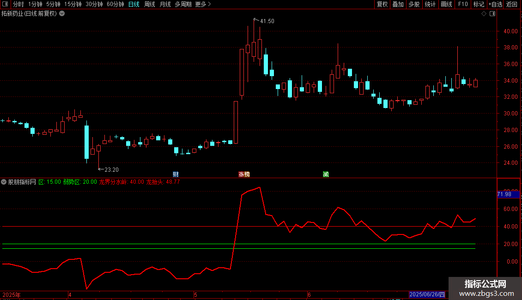The image size is (522, 300).
Task: Open the F10 company info
Action: (x=463, y=4)
